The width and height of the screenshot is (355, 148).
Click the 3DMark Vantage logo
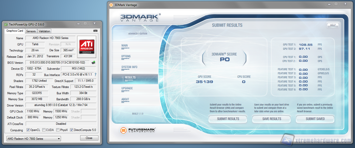pyautogui.click(x=140, y=17)
